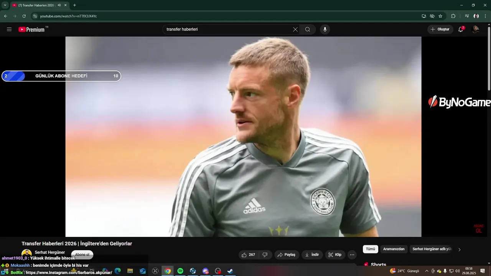
Task: Open Chrome extensions puzzle icon
Action: [x=453, y=16]
